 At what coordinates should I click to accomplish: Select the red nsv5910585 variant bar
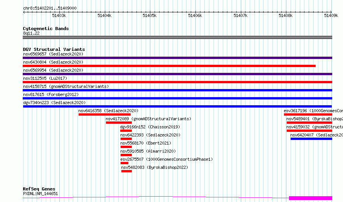click(126, 155)
